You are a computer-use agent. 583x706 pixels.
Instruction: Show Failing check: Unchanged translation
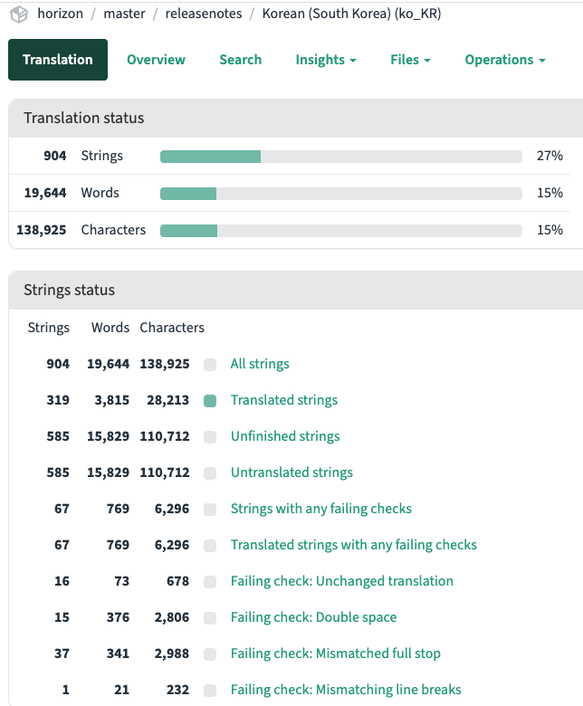coord(341,581)
